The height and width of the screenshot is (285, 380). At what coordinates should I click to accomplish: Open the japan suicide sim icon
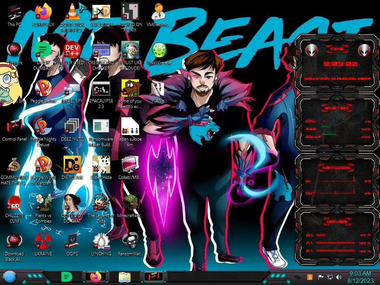[x=130, y=127]
